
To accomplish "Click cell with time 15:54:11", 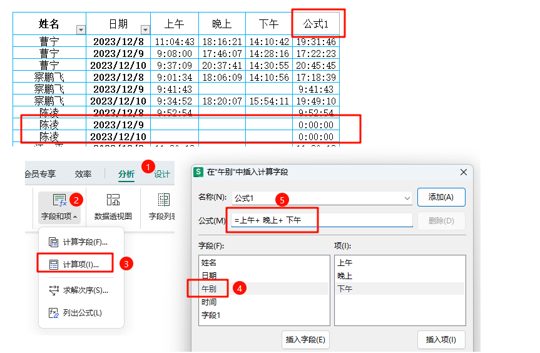I will 269,101.
